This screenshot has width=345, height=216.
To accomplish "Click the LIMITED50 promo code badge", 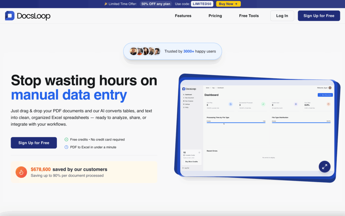I will point(202,4).
